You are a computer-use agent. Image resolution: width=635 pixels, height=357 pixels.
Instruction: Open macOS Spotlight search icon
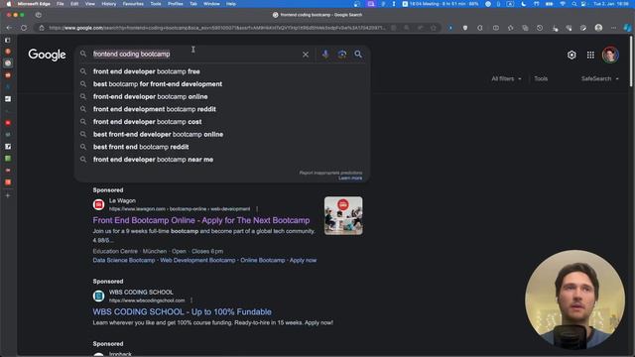click(573, 4)
